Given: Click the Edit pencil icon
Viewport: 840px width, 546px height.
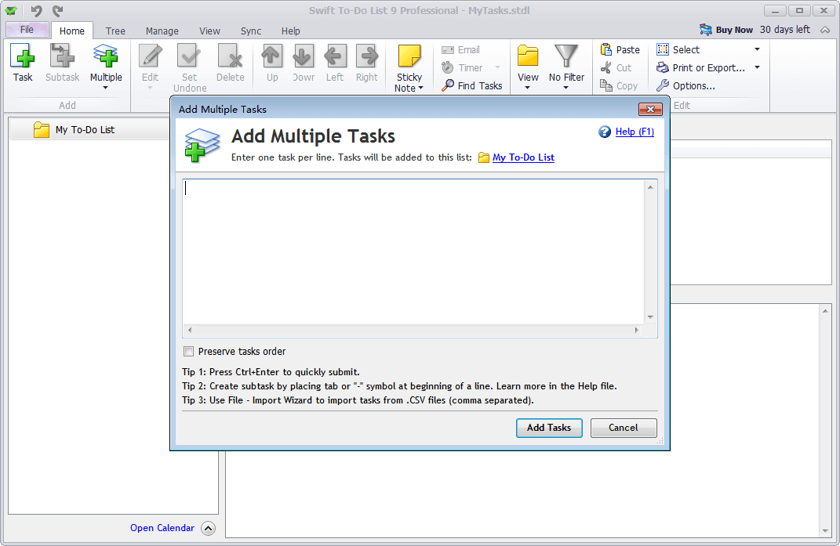Looking at the screenshot, I should pos(150,56).
